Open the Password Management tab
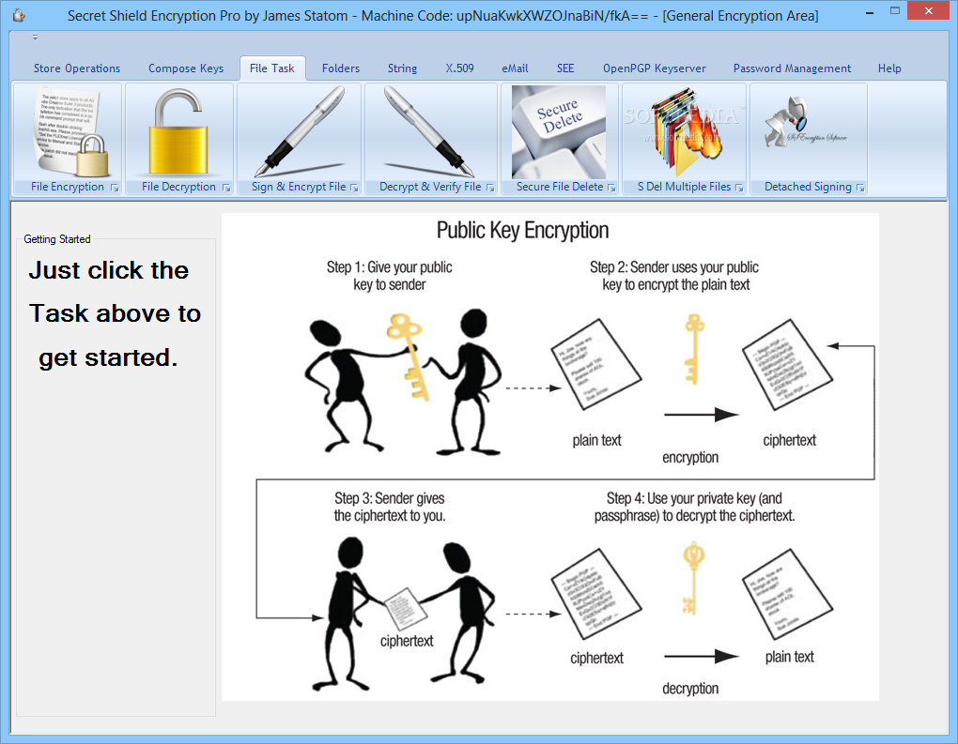 point(792,68)
